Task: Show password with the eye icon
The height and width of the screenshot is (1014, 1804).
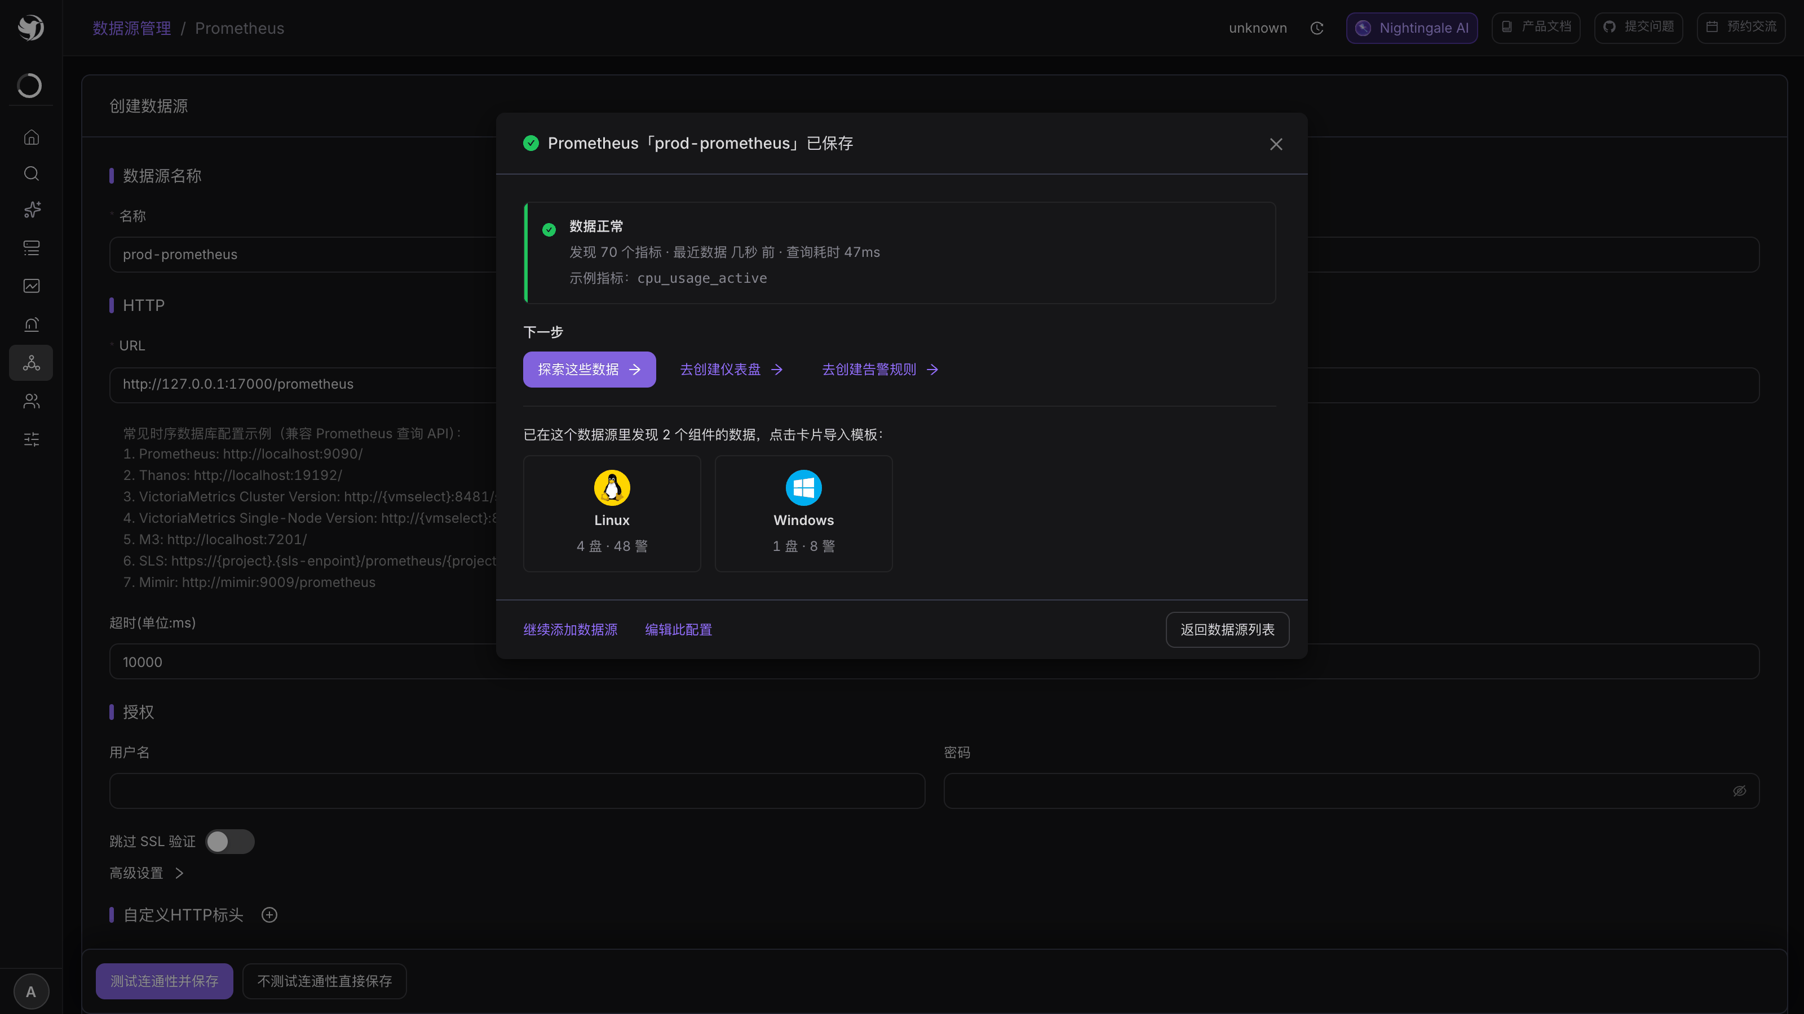Action: tap(1740, 791)
